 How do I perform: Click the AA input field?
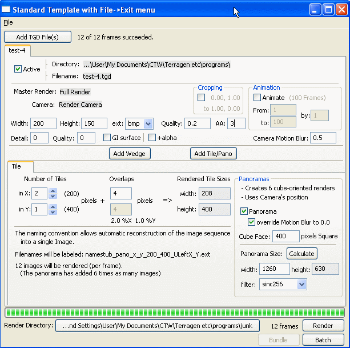pyautogui.click(x=236, y=123)
